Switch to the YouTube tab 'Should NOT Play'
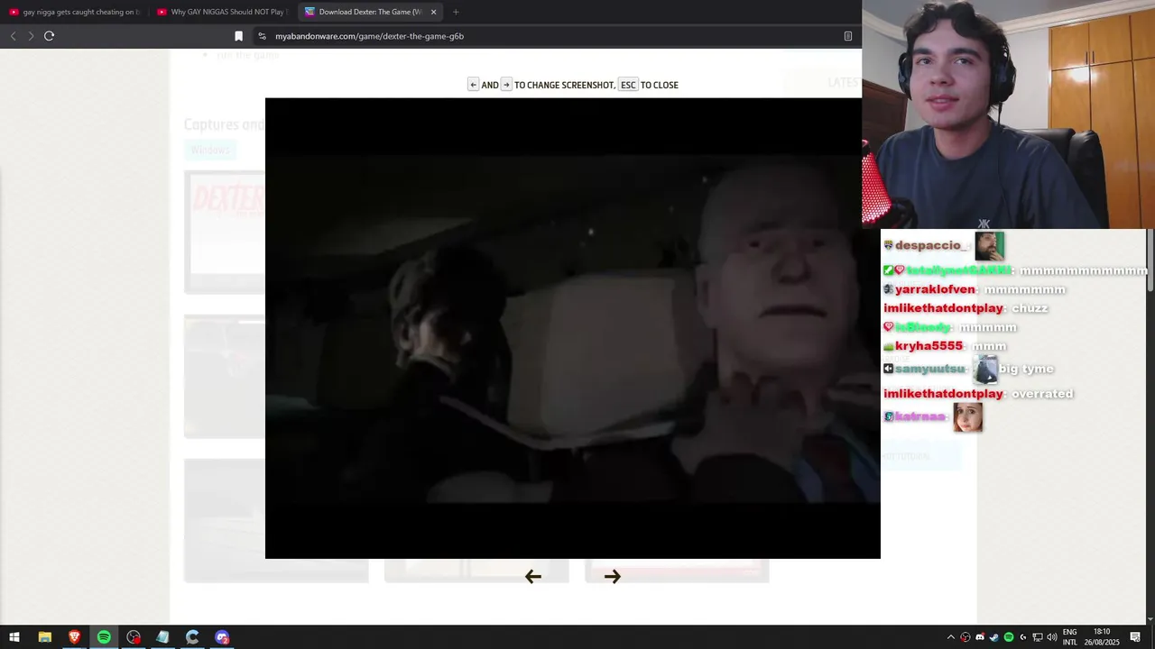 [x=221, y=12]
